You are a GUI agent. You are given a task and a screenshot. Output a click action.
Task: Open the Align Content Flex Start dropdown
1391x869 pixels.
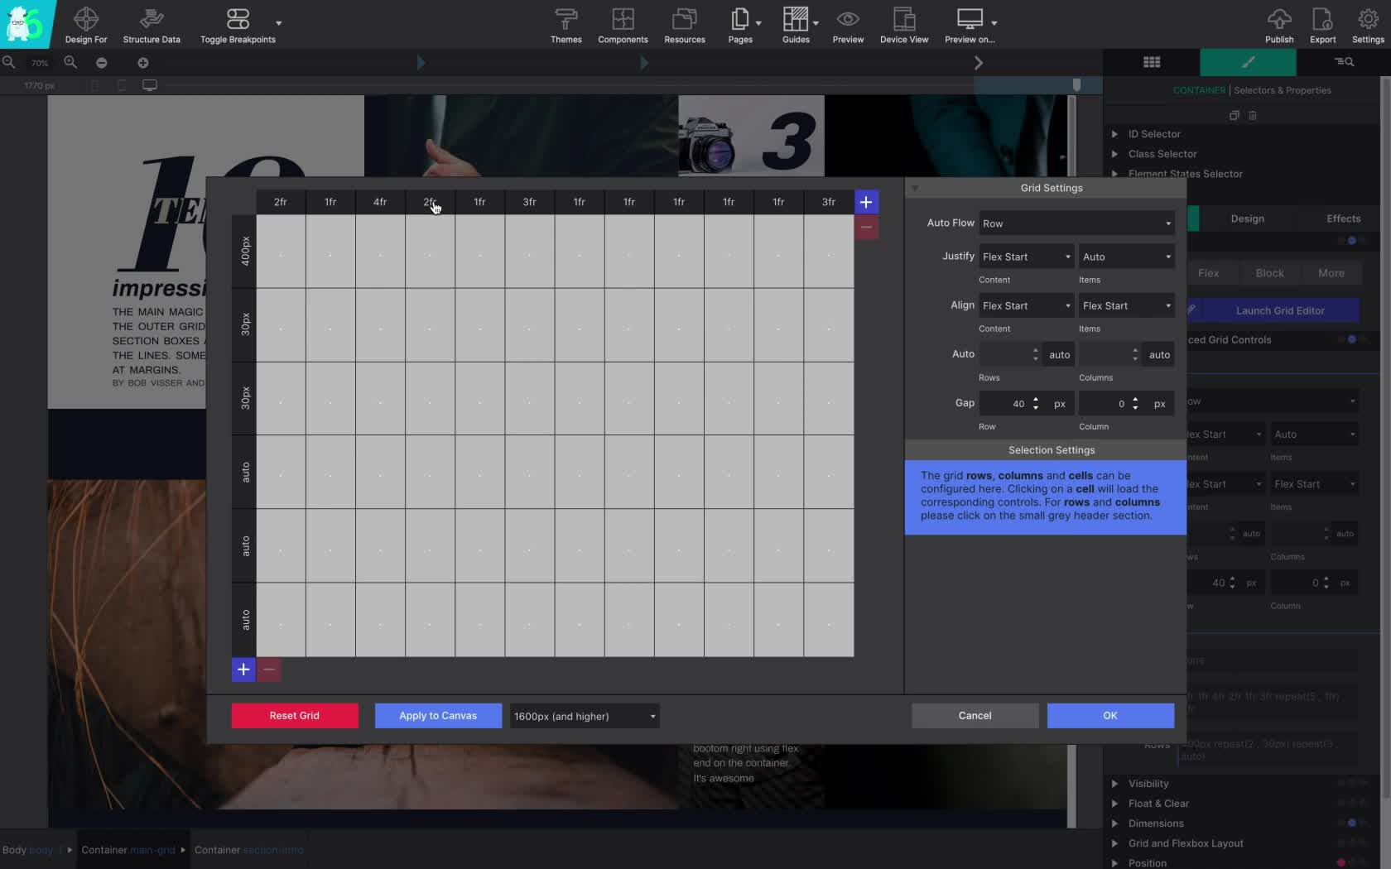[x=1027, y=305]
